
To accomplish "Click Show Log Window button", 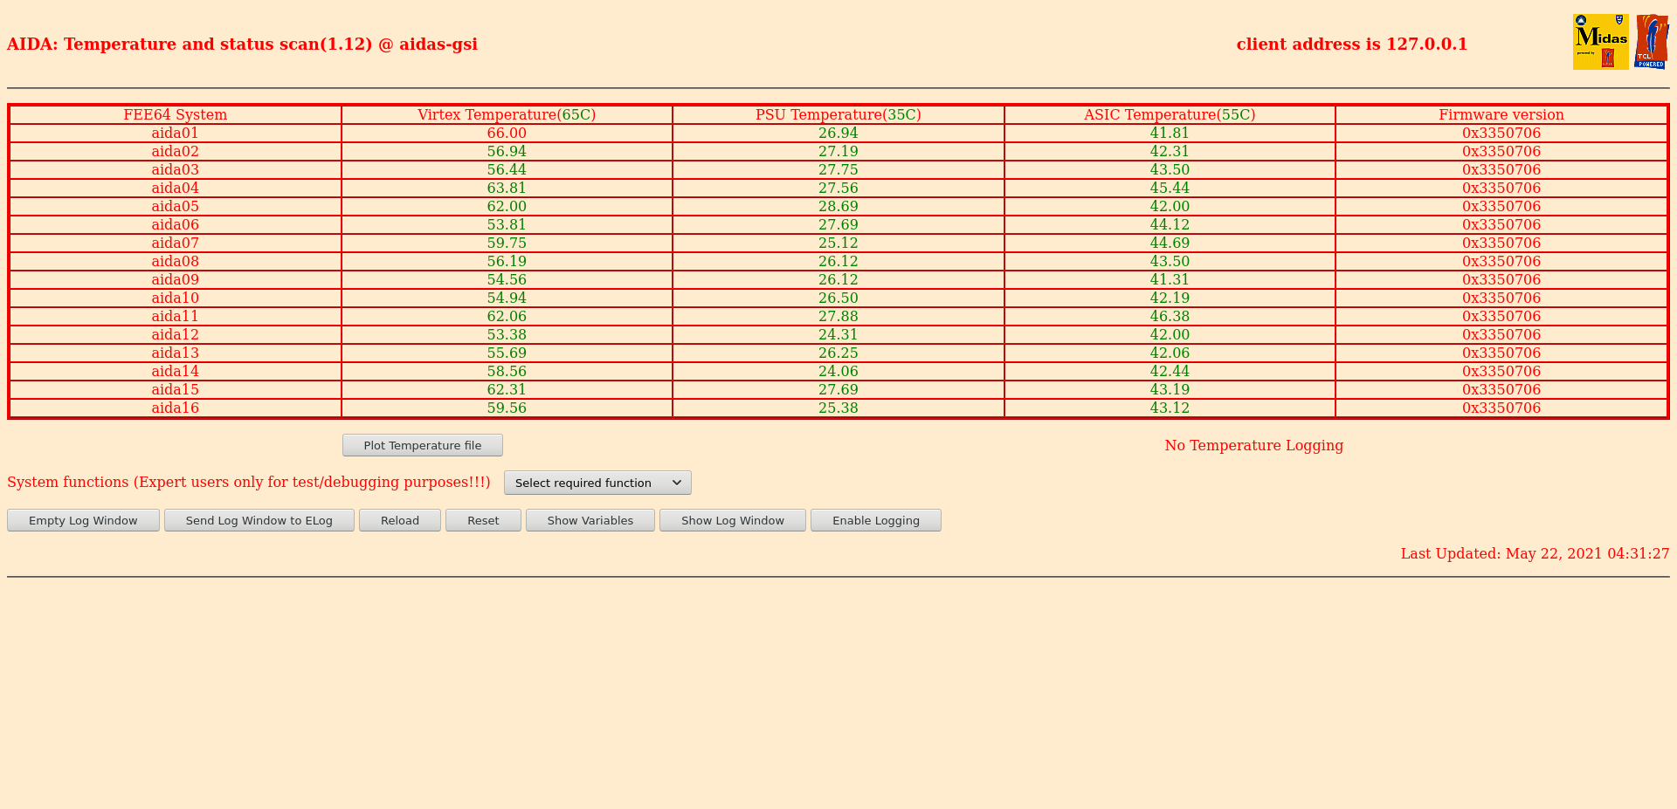I will coord(733,520).
